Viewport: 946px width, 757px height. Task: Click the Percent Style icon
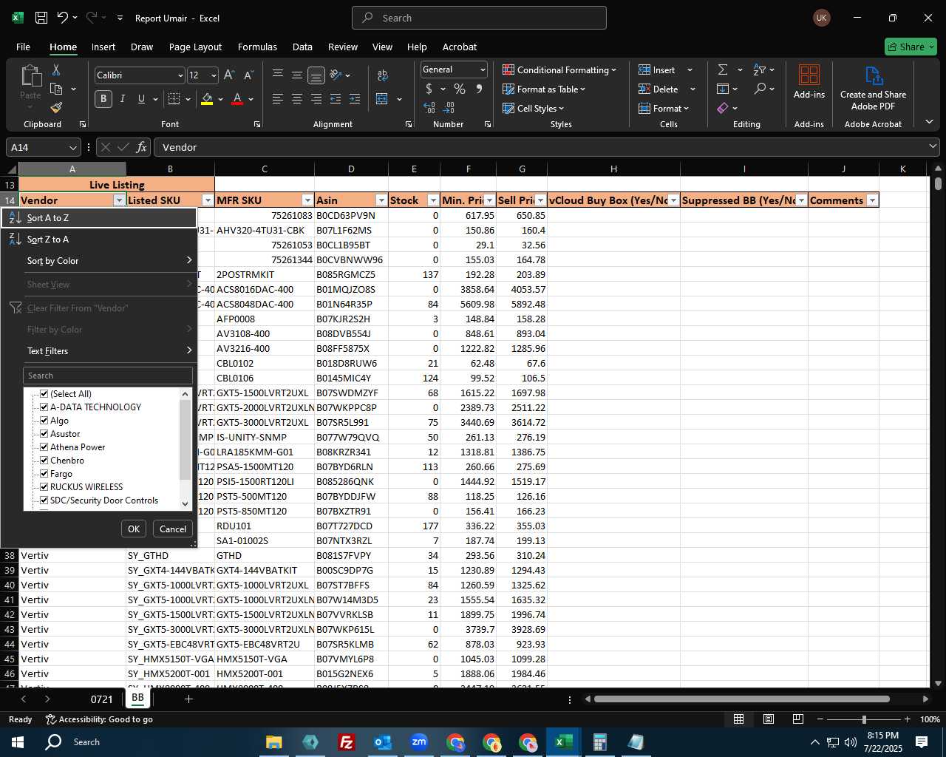point(460,89)
